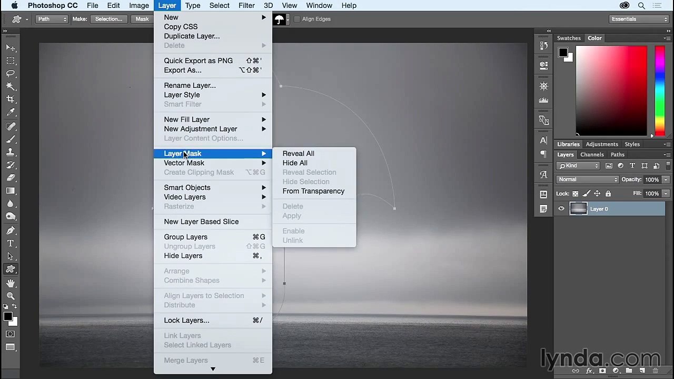Select the Move tool
Image resolution: width=674 pixels, height=379 pixels.
coord(11,47)
